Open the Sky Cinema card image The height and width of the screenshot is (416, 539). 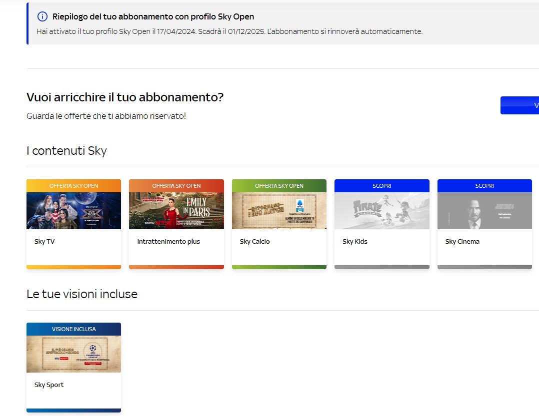484,211
